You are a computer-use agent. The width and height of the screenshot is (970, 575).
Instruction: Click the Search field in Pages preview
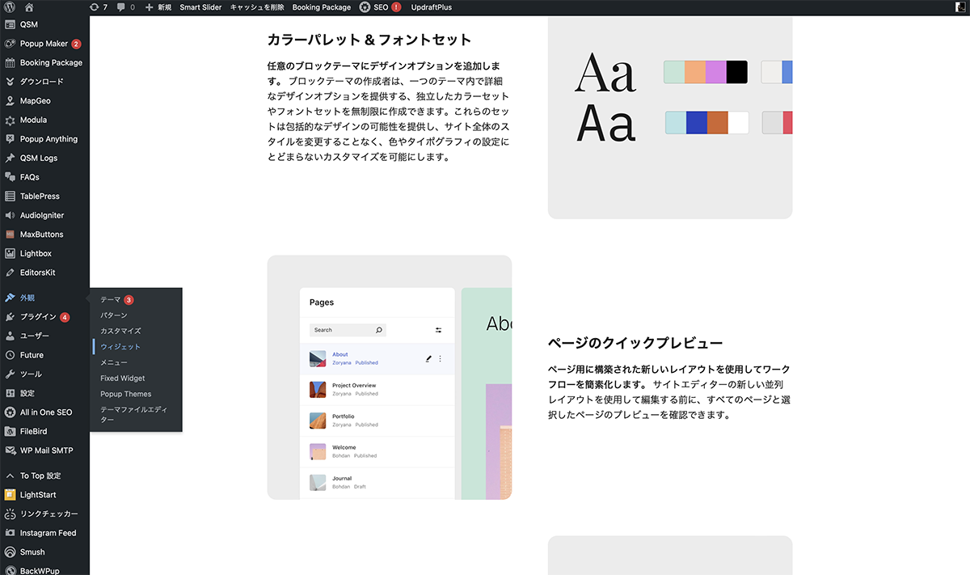coord(342,330)
